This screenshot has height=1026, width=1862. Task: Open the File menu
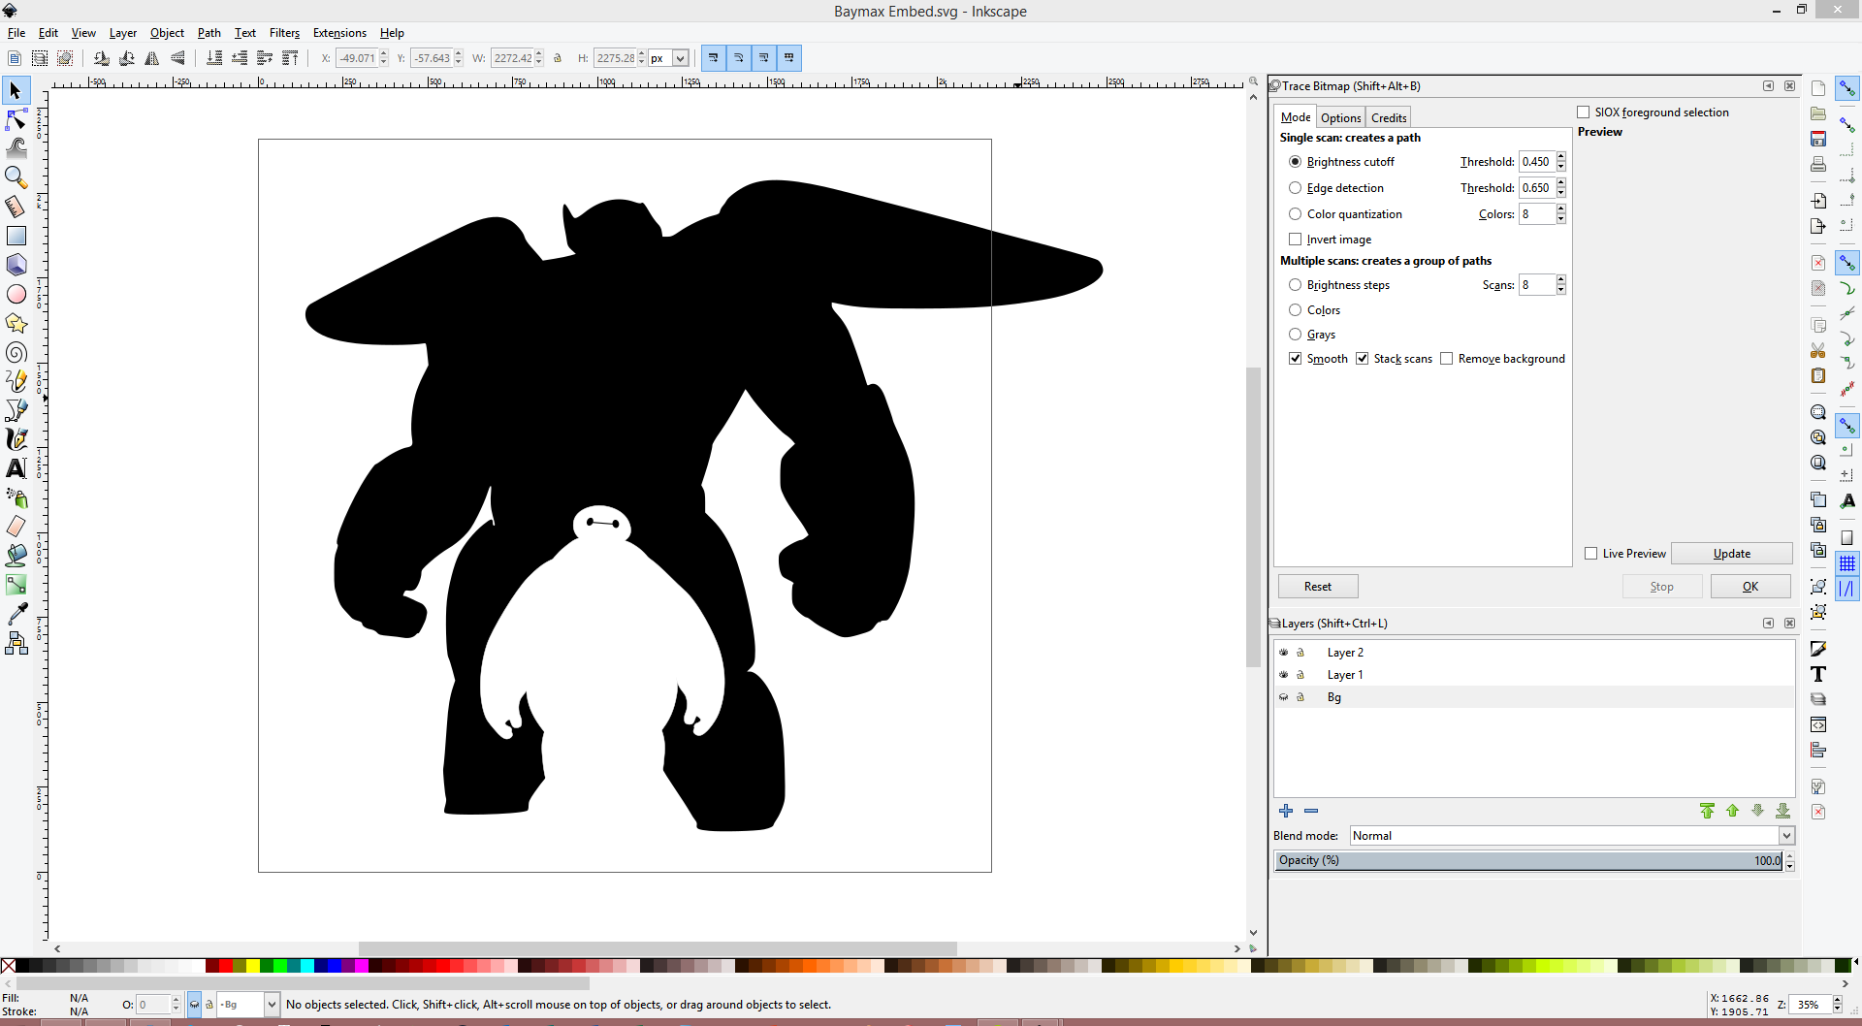[x=16, y=33]
